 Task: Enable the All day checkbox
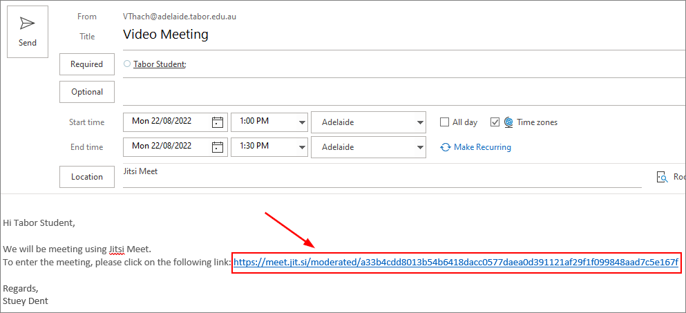point(445,122)
